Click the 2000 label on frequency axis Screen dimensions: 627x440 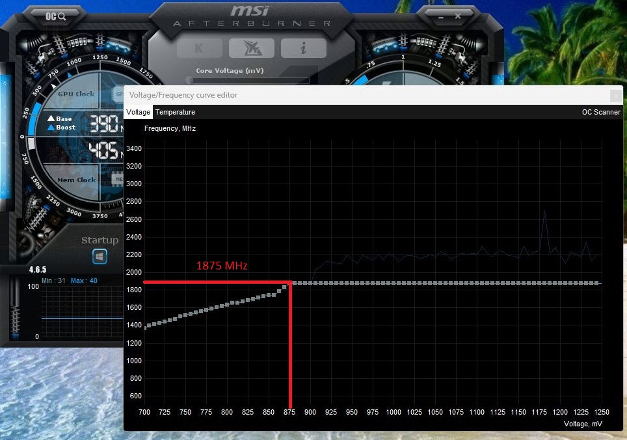(134, 273)
